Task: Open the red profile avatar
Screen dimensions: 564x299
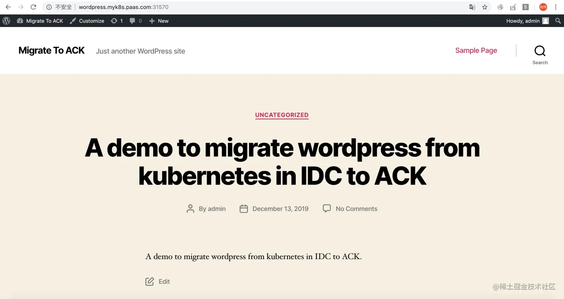Action: [x=543, y=7]
